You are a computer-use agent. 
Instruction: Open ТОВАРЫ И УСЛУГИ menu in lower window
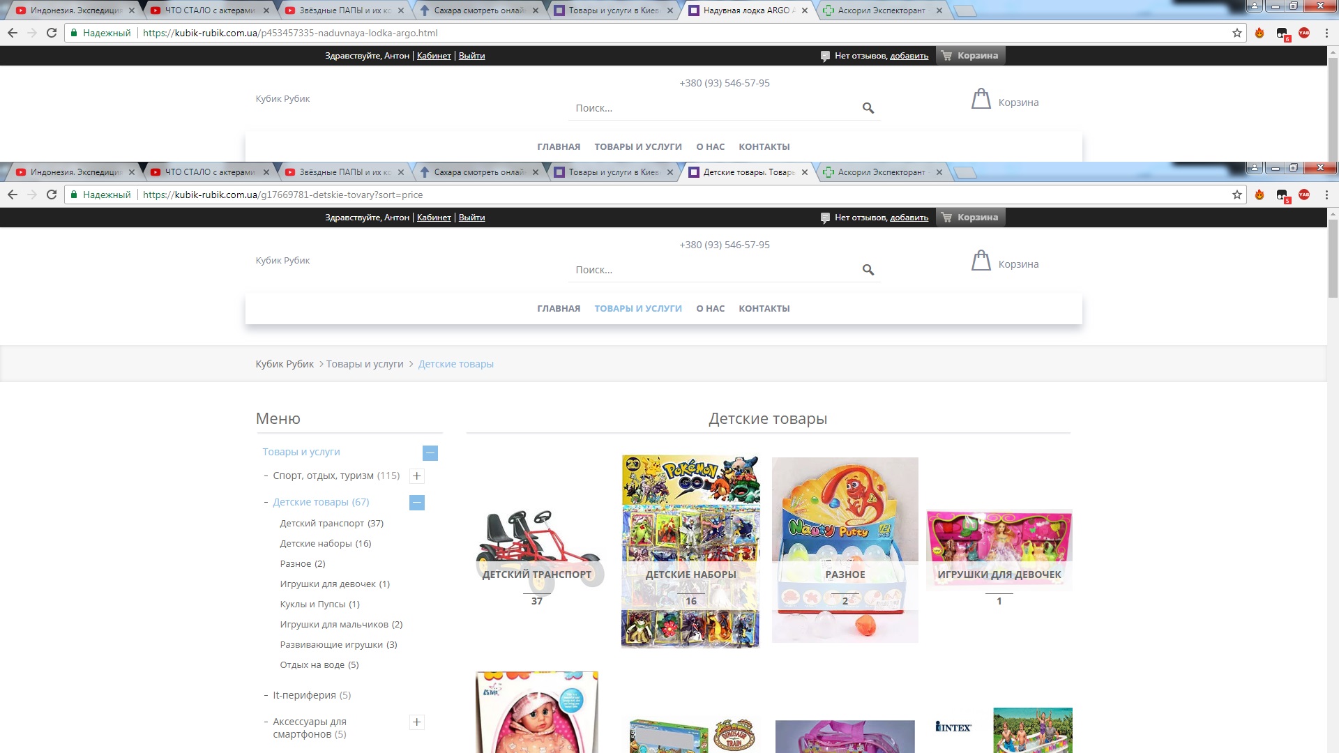638,308
